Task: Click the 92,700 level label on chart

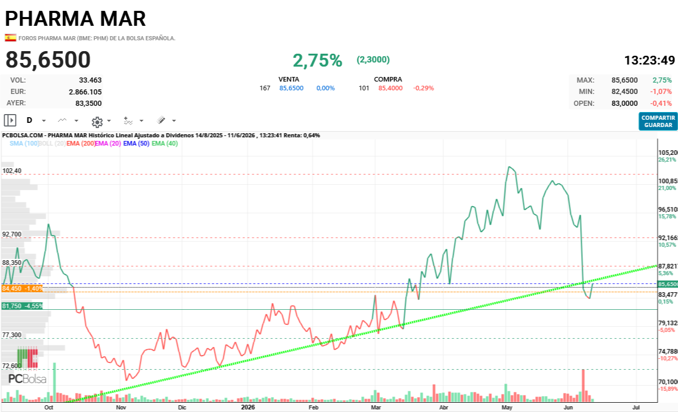Action: pos(12,234)
